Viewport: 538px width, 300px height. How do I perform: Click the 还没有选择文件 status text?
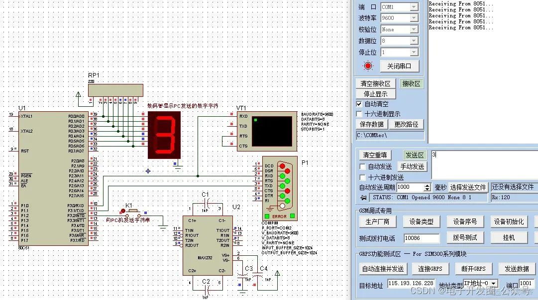tap(513, 187)
